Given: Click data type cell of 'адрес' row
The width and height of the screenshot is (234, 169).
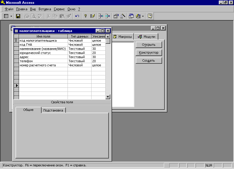Looking at the screenshot, I should [x=80, y=57].
